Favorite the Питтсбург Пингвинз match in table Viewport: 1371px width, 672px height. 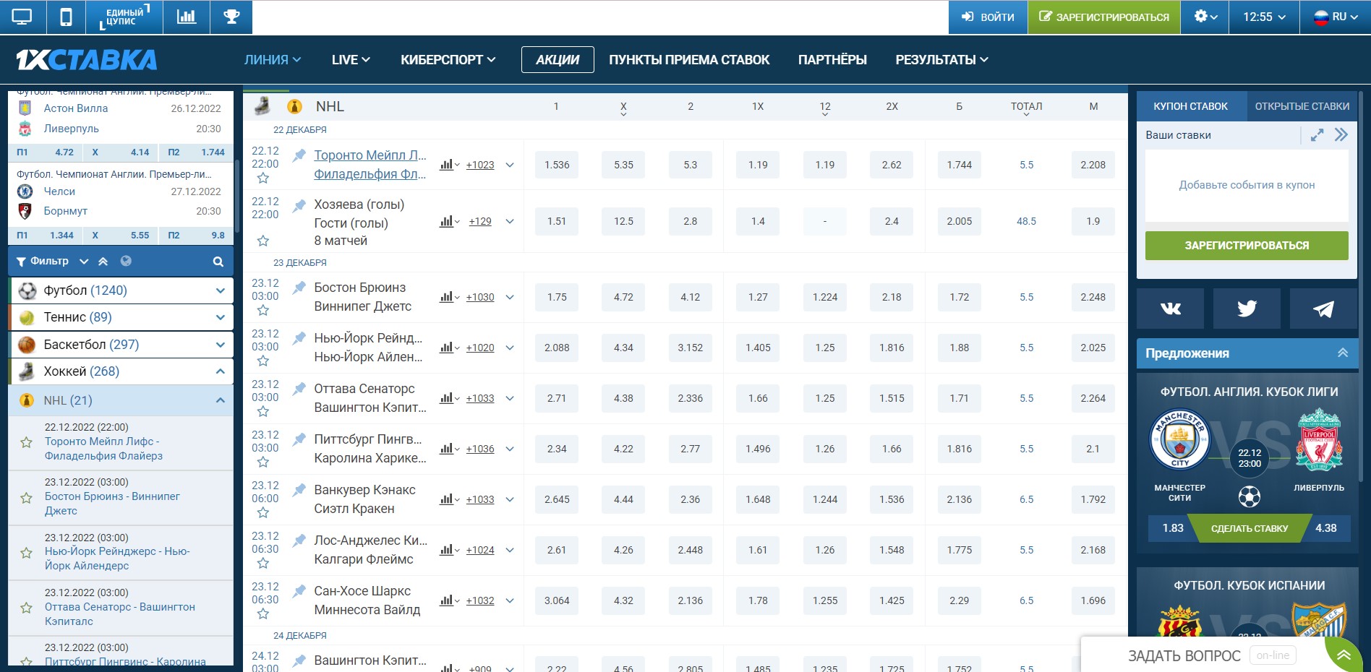coord(263,462)
